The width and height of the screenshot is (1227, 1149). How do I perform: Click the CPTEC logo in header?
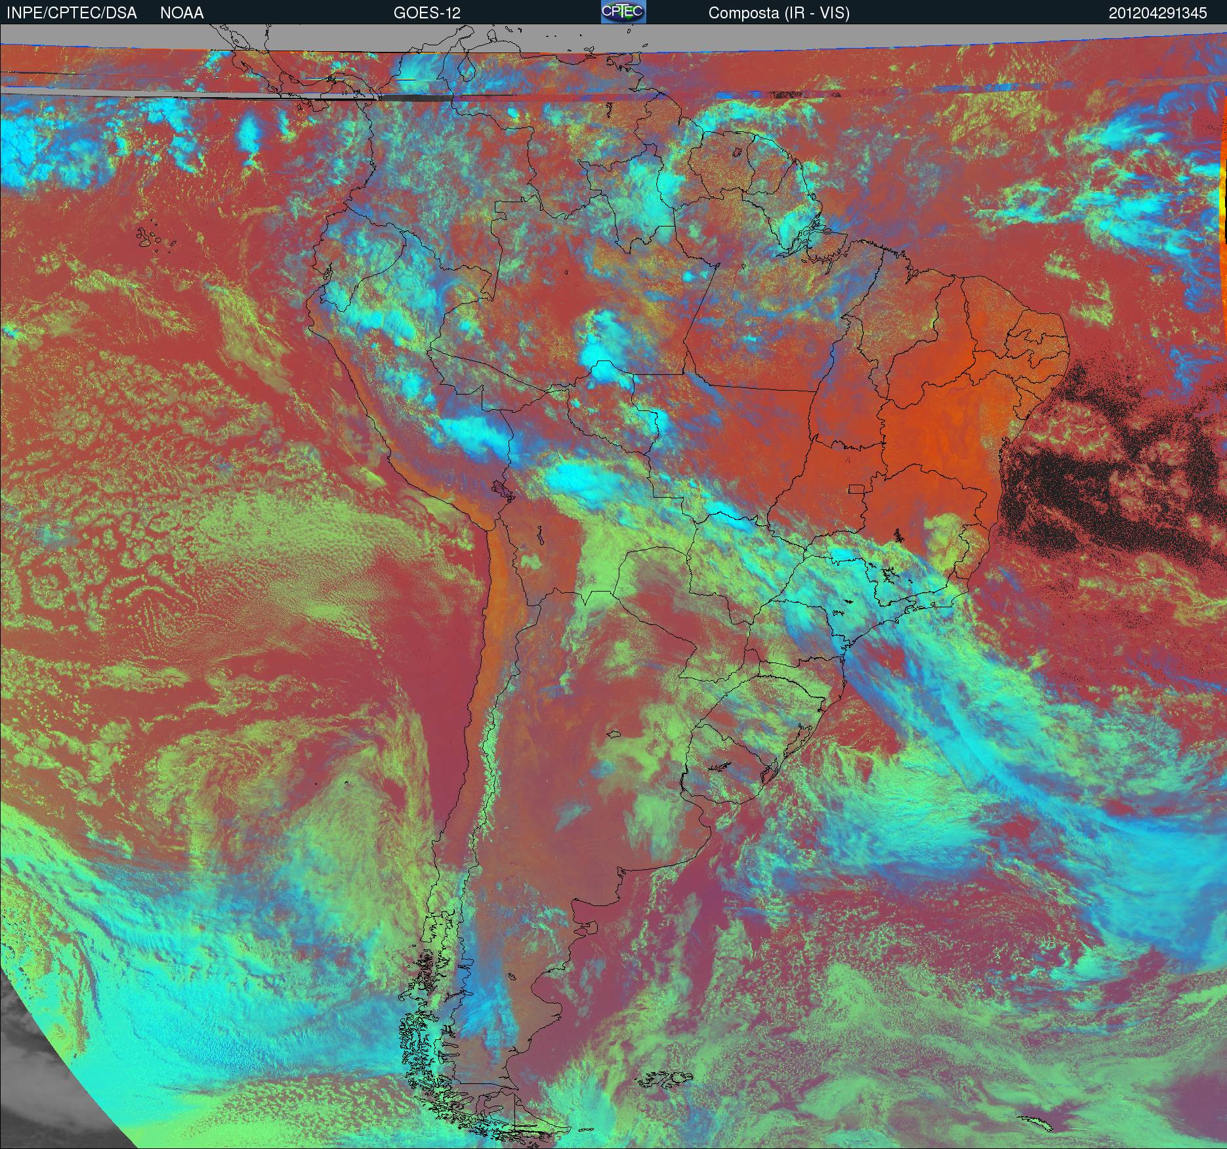623,12
